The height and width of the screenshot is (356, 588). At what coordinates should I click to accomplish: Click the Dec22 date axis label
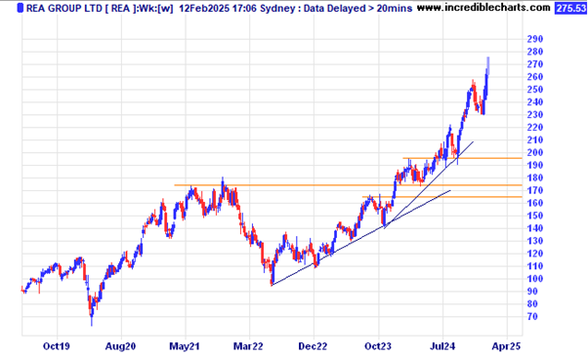(x=314, y=346)
